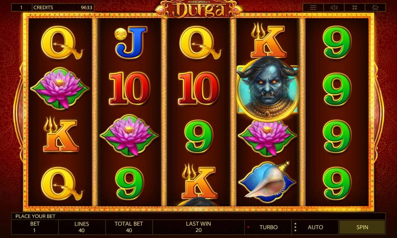Change the number of Lines
The width and height of the screenshot is (397, 238).
pos(82,227)
